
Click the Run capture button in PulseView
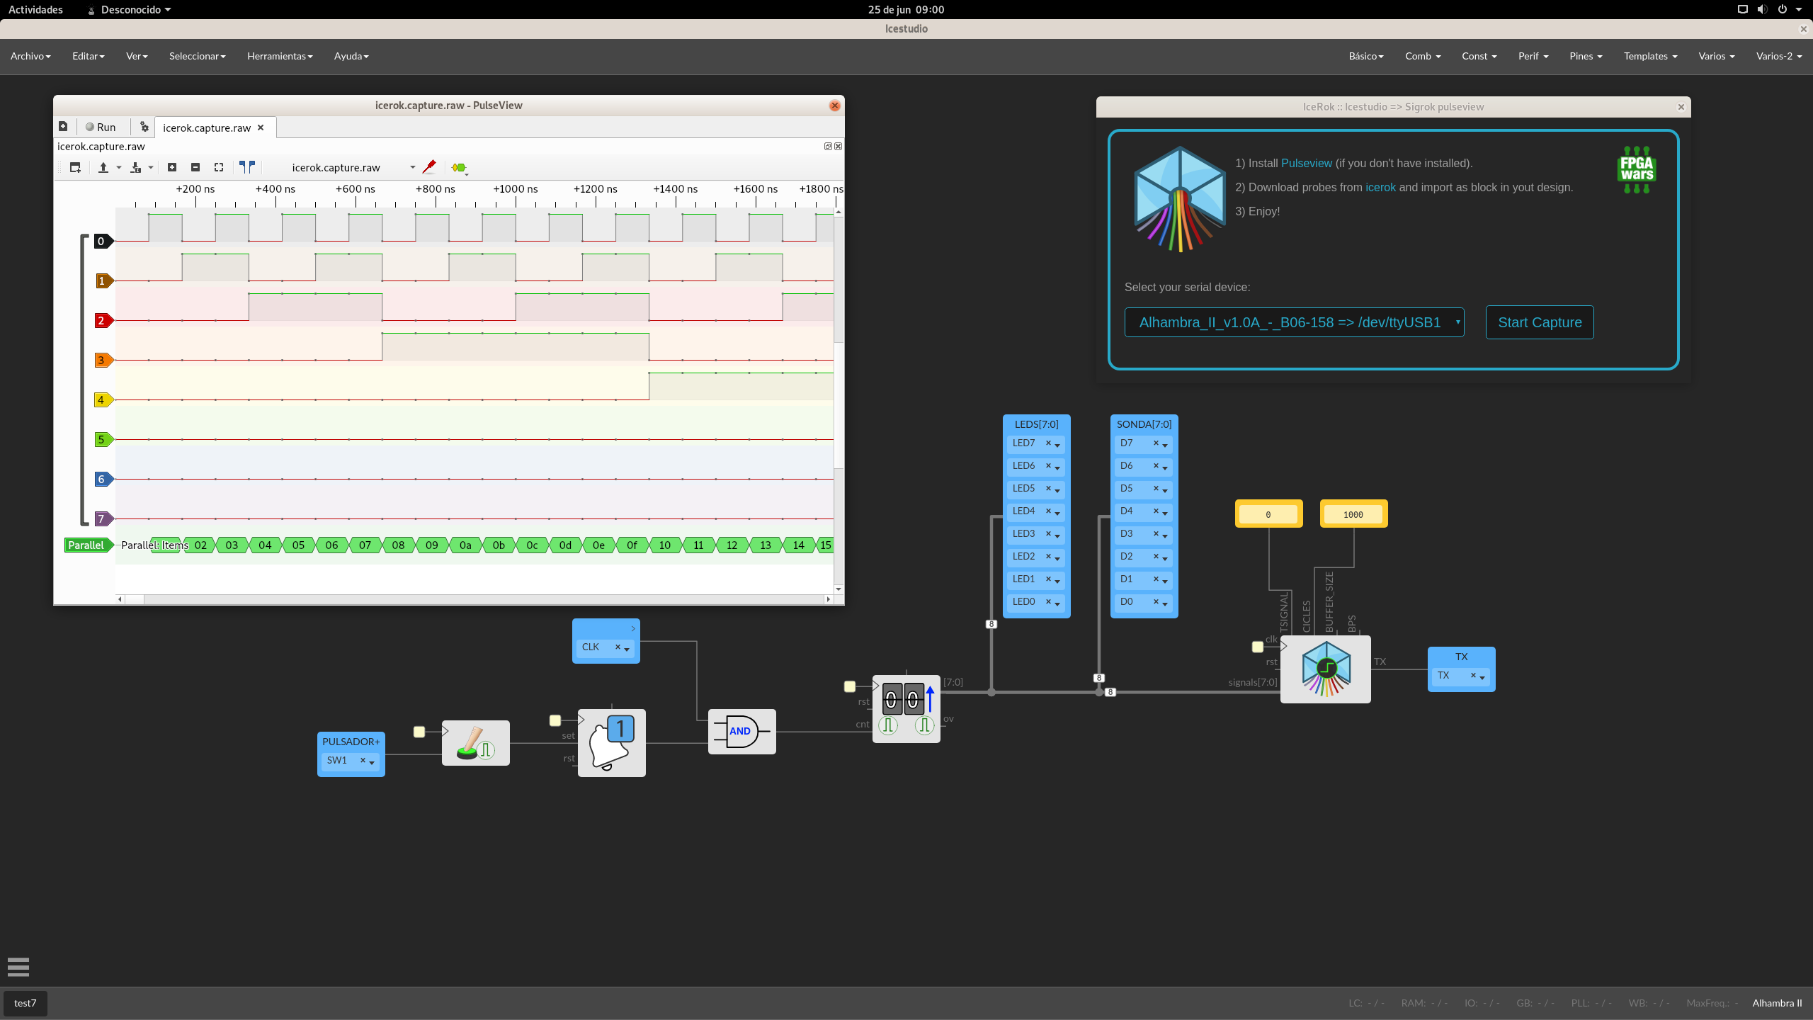coord(101,127)
